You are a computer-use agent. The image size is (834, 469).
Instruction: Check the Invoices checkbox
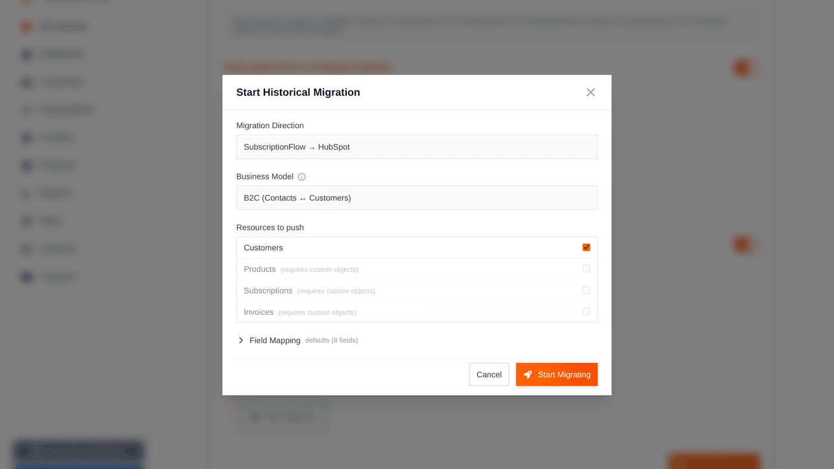pos(586,312)
